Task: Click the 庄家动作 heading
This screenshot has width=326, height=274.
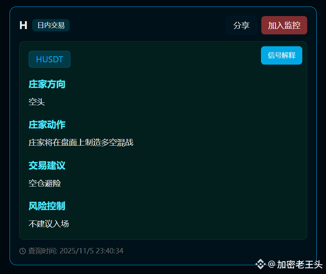Action: pos(47,125)
